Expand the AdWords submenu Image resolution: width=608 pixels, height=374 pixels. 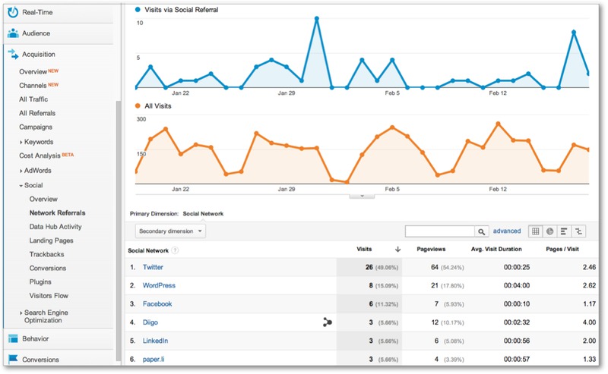(x=21, y=171)
